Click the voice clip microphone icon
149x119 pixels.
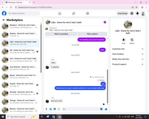46,109
